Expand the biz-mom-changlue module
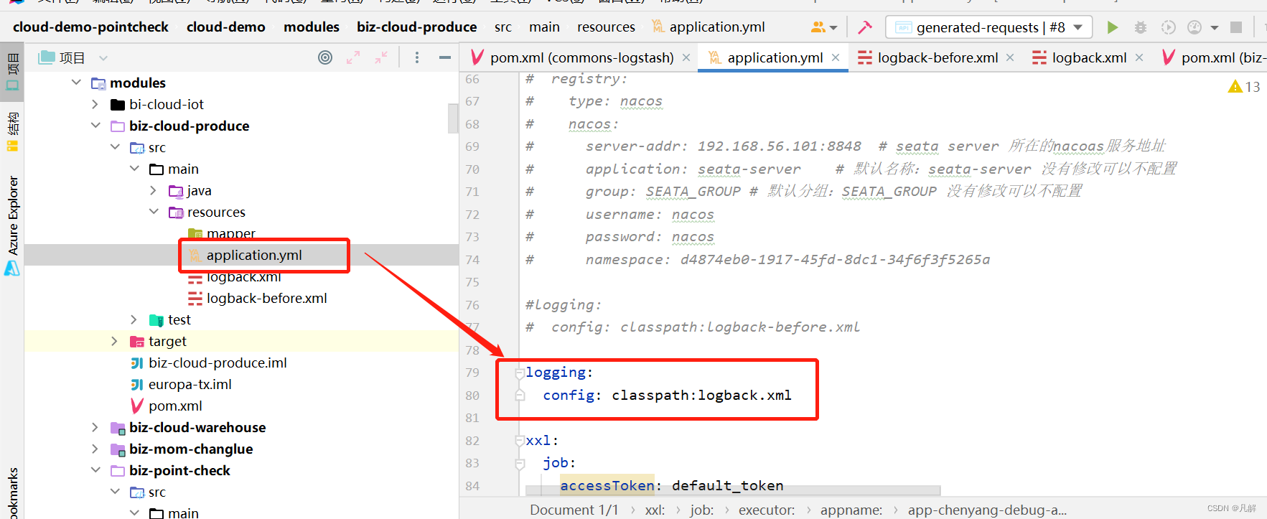Screen dimensions: 1267x519 point(95,449)
